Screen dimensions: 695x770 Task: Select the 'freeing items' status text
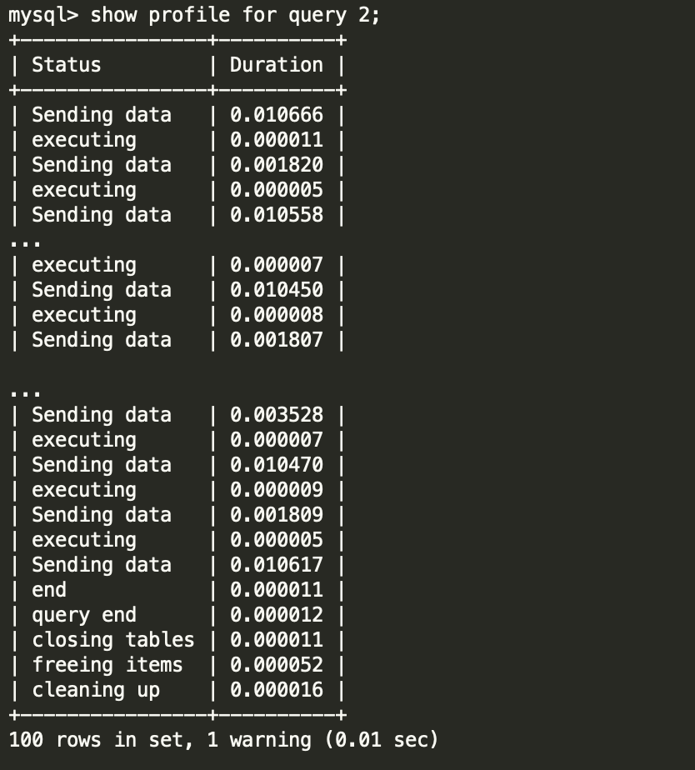[107, 665]
